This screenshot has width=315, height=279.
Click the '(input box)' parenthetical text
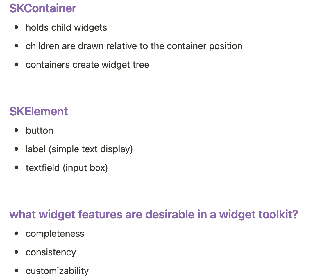click(85, 168)
